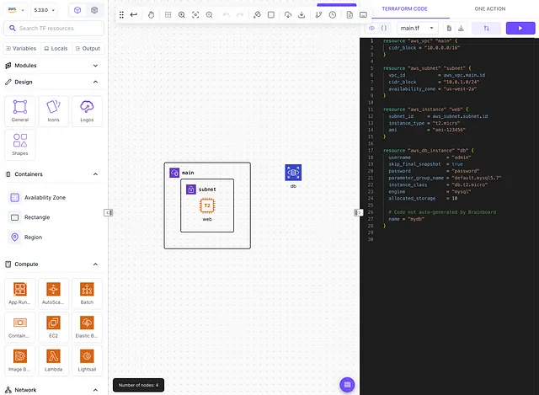This screenshot has height=395, width=539.
Task: Download the Terraform code file
Action: [x=461, y=28]
